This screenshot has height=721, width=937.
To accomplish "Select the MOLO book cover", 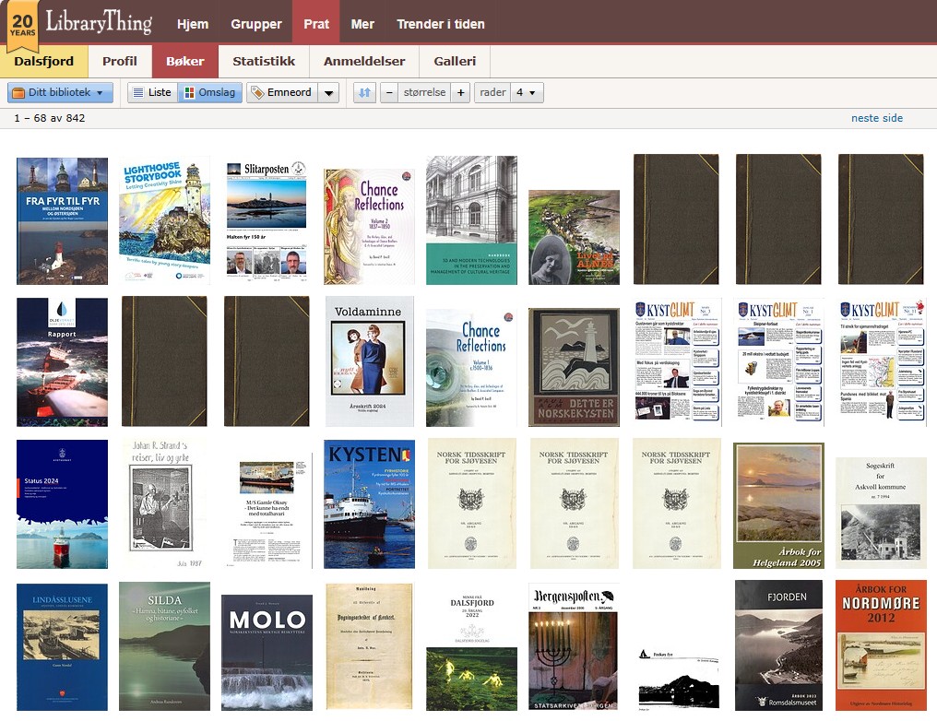I will (x=267, y=651).
